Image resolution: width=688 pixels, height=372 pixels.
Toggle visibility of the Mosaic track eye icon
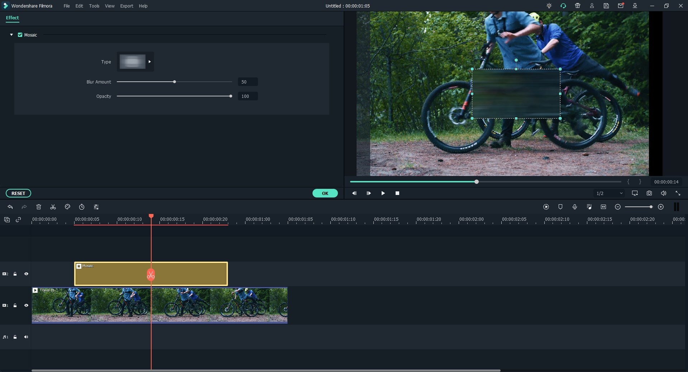tap(26, 274)
